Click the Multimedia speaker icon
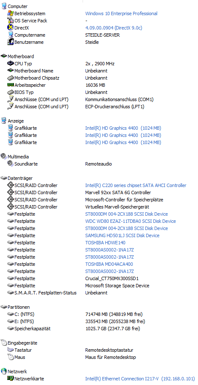Screen dimensions: 198x385 pyautogui.click(x=4, y=156)
